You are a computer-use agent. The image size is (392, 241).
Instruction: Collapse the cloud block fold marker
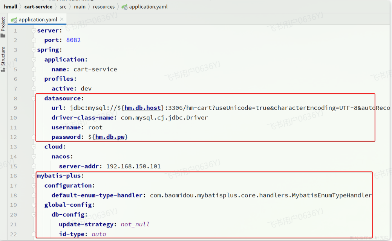coord(34,147)
